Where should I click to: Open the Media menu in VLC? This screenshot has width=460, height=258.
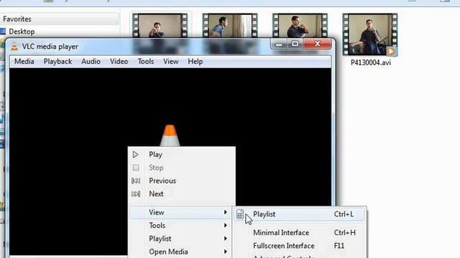24,62
